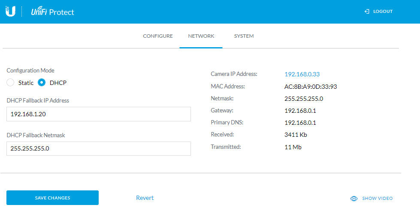The height and width of the screenshot is (220, 420).
Task: Focus the DHCP Fallback Netmask field
Action: pos(99,148)
